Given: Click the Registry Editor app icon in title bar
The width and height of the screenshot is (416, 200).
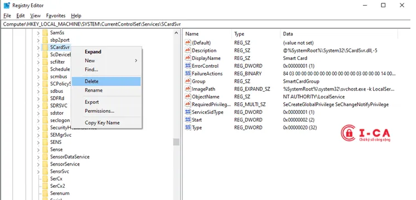Looking at the screenshot, I should pos(7,6).
